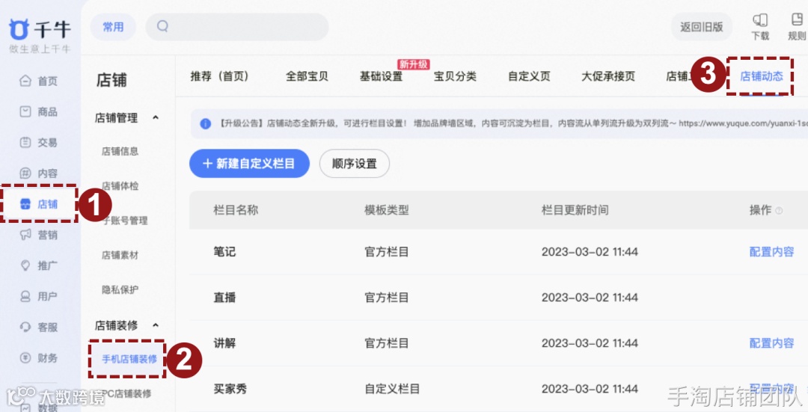Open 用户 person icon
This screenshot has width=808, height=412.
point(25,296)
